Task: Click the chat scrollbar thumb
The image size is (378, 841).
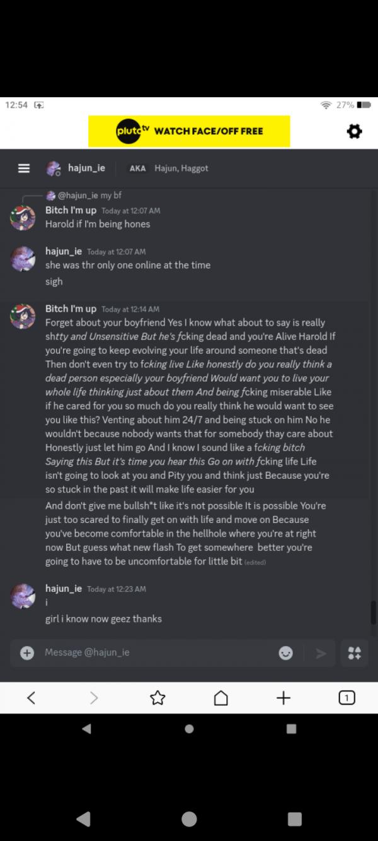Action: coord(373,611)
